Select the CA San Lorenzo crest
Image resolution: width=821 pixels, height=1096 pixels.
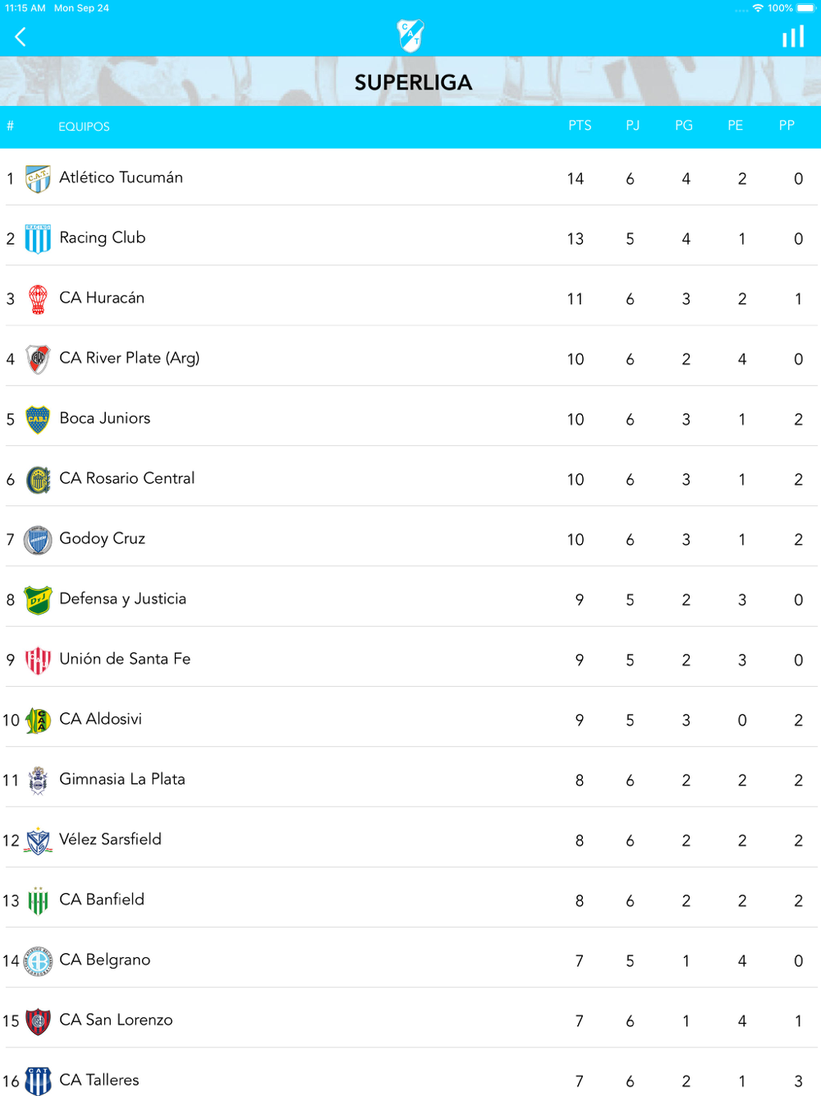(x=38, y=1020)
